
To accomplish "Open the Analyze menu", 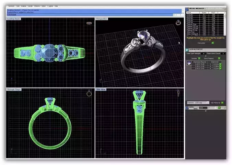I will point(24,6).
